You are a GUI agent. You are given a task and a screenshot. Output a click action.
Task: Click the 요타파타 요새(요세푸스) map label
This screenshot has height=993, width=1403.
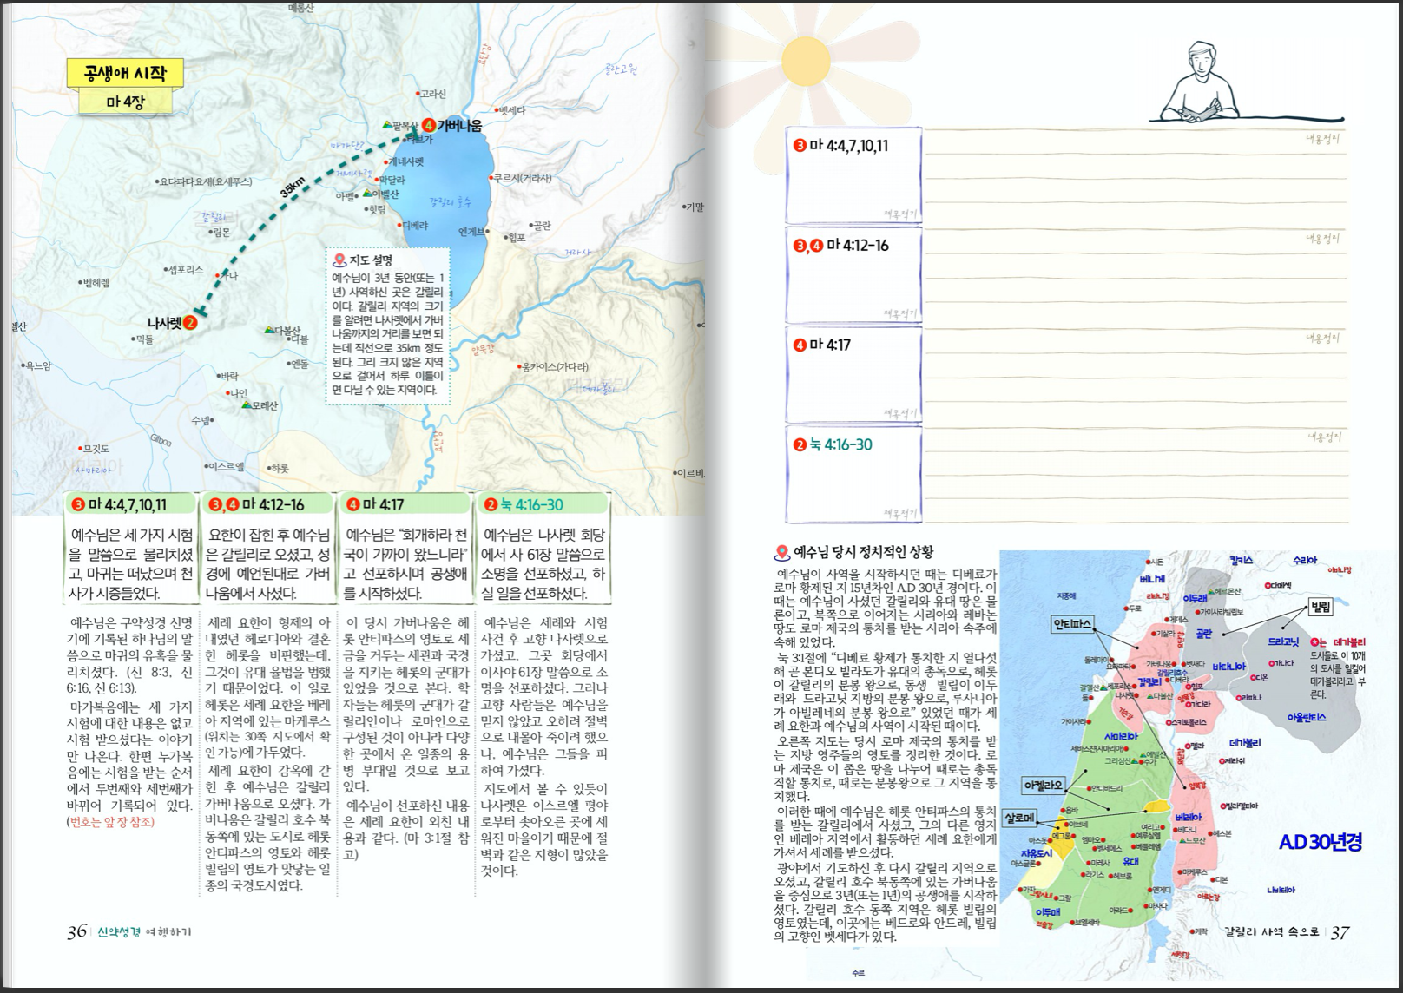point(206,181)
